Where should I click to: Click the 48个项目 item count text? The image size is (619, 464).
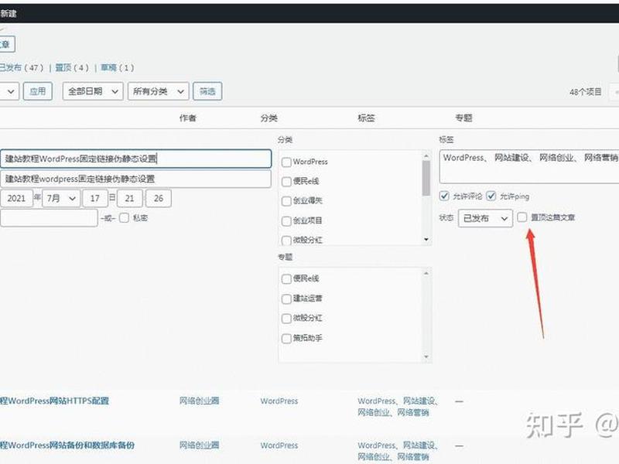(586, 92)
